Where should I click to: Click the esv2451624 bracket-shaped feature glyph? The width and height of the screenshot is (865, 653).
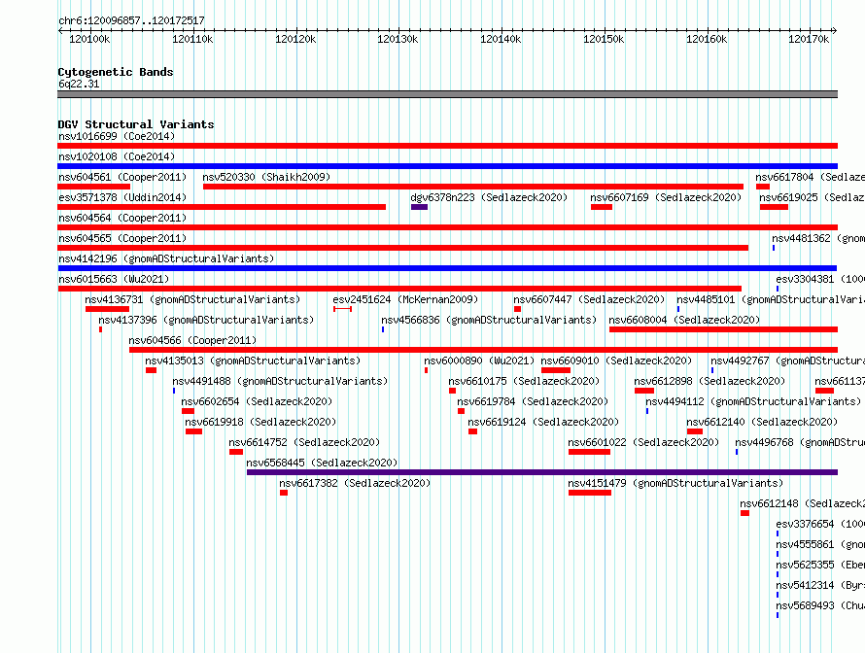click(342, 309)
